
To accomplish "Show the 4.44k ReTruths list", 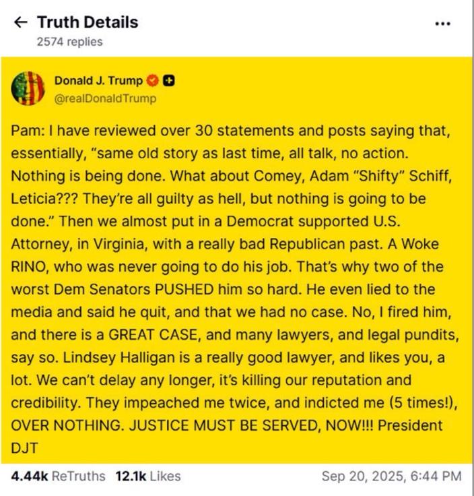I will pos(58,476).
